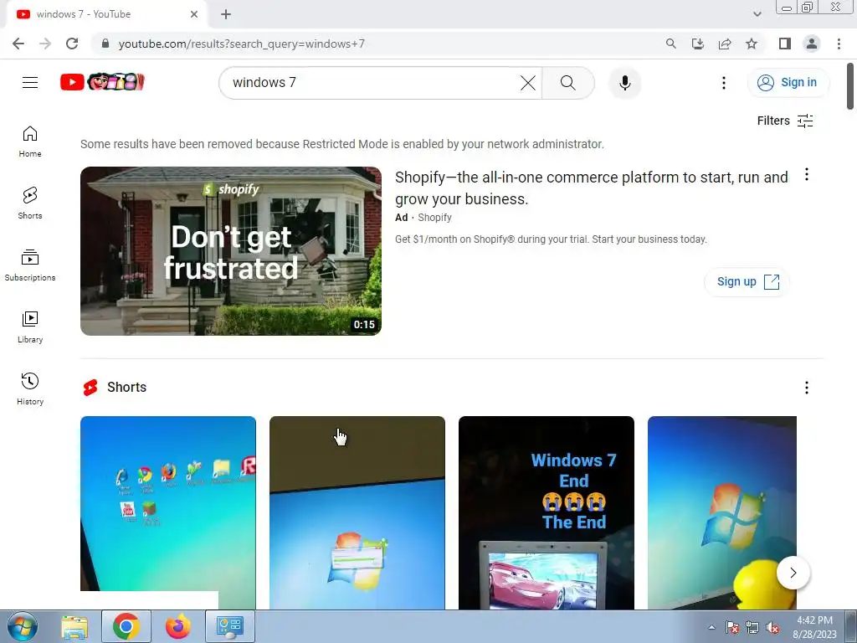The width and height of the screenshot is (857, 643).
Task: Bookmark this tab with star
Action: tap(752, 44)
